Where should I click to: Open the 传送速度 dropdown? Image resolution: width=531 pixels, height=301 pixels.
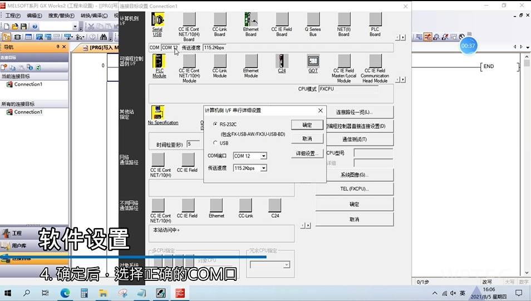point(263,168)
